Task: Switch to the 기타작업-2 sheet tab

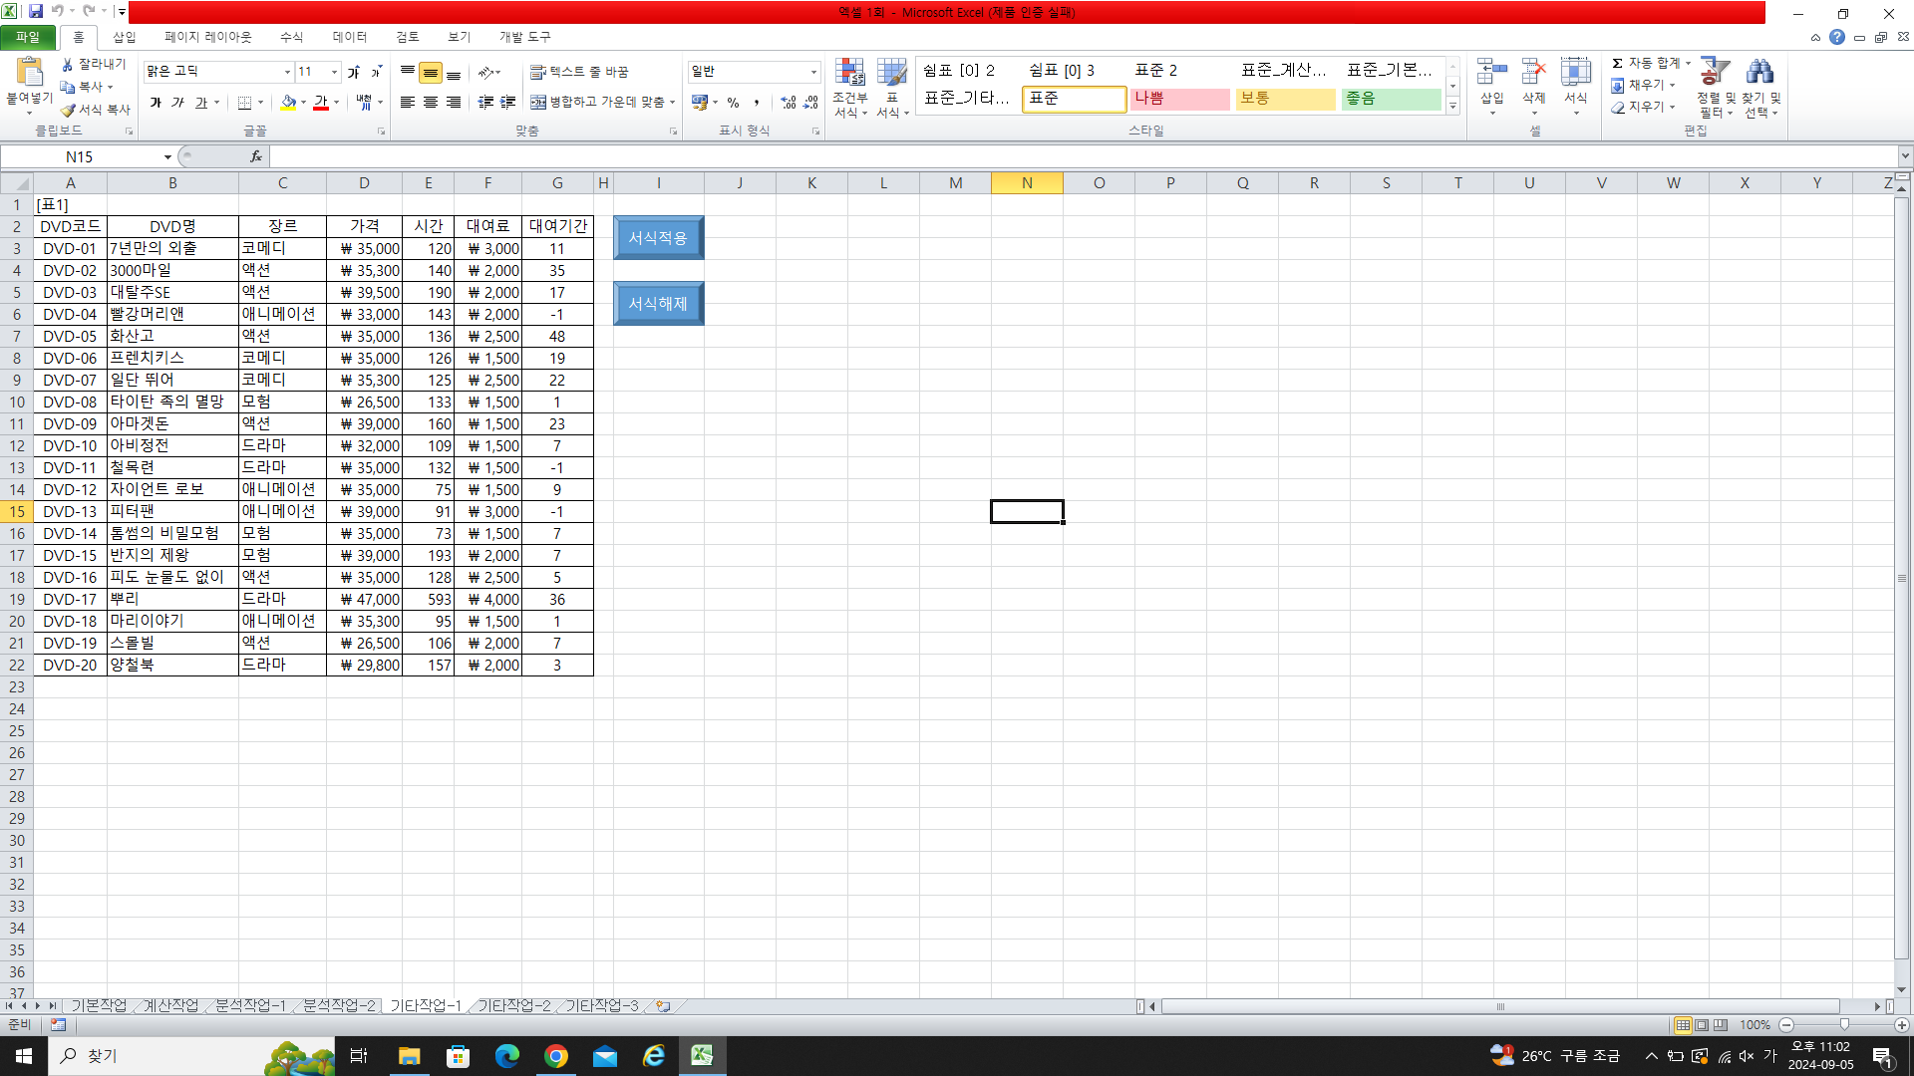Action: pos(513,1006)
